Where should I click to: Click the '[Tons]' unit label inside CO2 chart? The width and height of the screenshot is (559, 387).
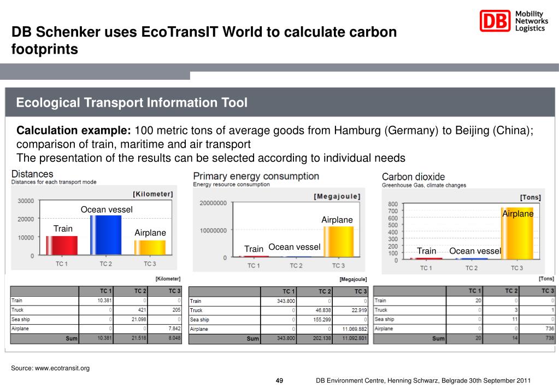[x=531, y=197]
